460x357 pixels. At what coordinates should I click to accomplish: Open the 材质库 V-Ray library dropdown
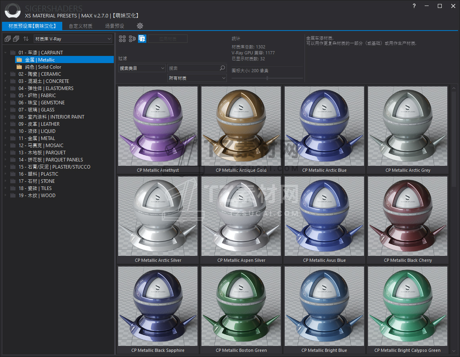pyautogui.click(x=73, y=39)
